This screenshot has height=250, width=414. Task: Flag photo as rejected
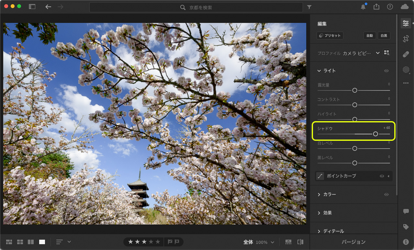pos(177,242)
